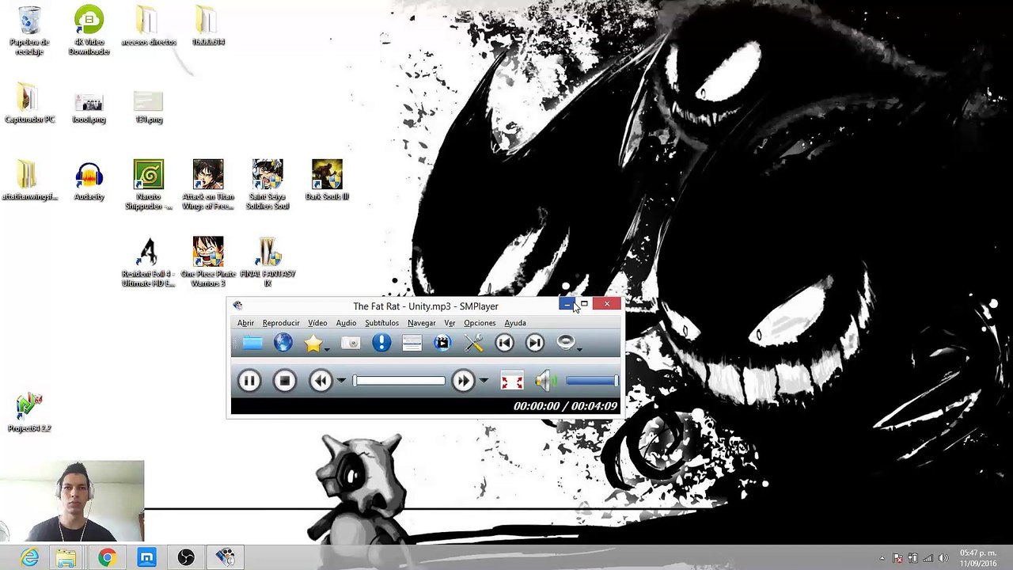Select the 131.png image file

pos(148,108)
